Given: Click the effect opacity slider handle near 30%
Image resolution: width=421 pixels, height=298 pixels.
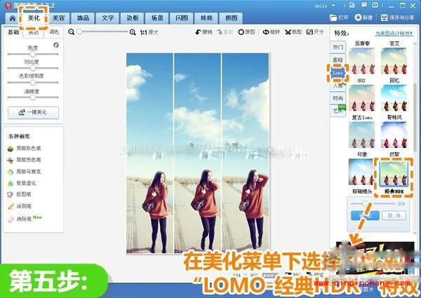Looking at the screenshot, I should point(365,203).
